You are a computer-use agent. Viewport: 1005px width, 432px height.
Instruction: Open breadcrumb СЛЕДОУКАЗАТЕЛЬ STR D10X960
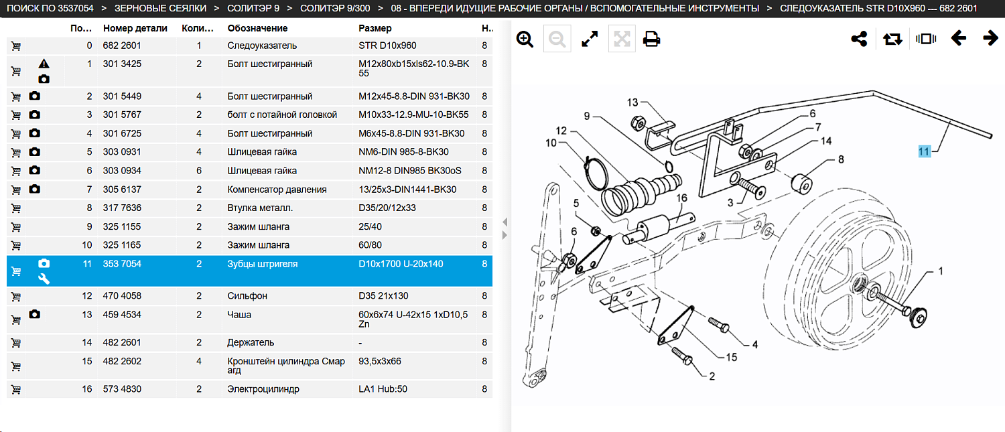pos(878,9)
